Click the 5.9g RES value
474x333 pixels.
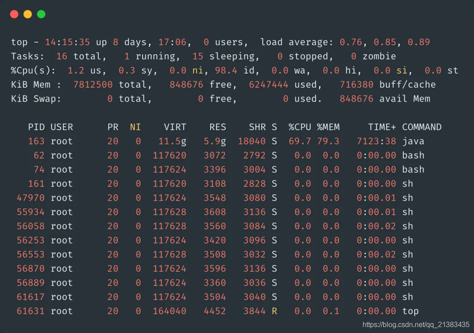tap(215, 141)
